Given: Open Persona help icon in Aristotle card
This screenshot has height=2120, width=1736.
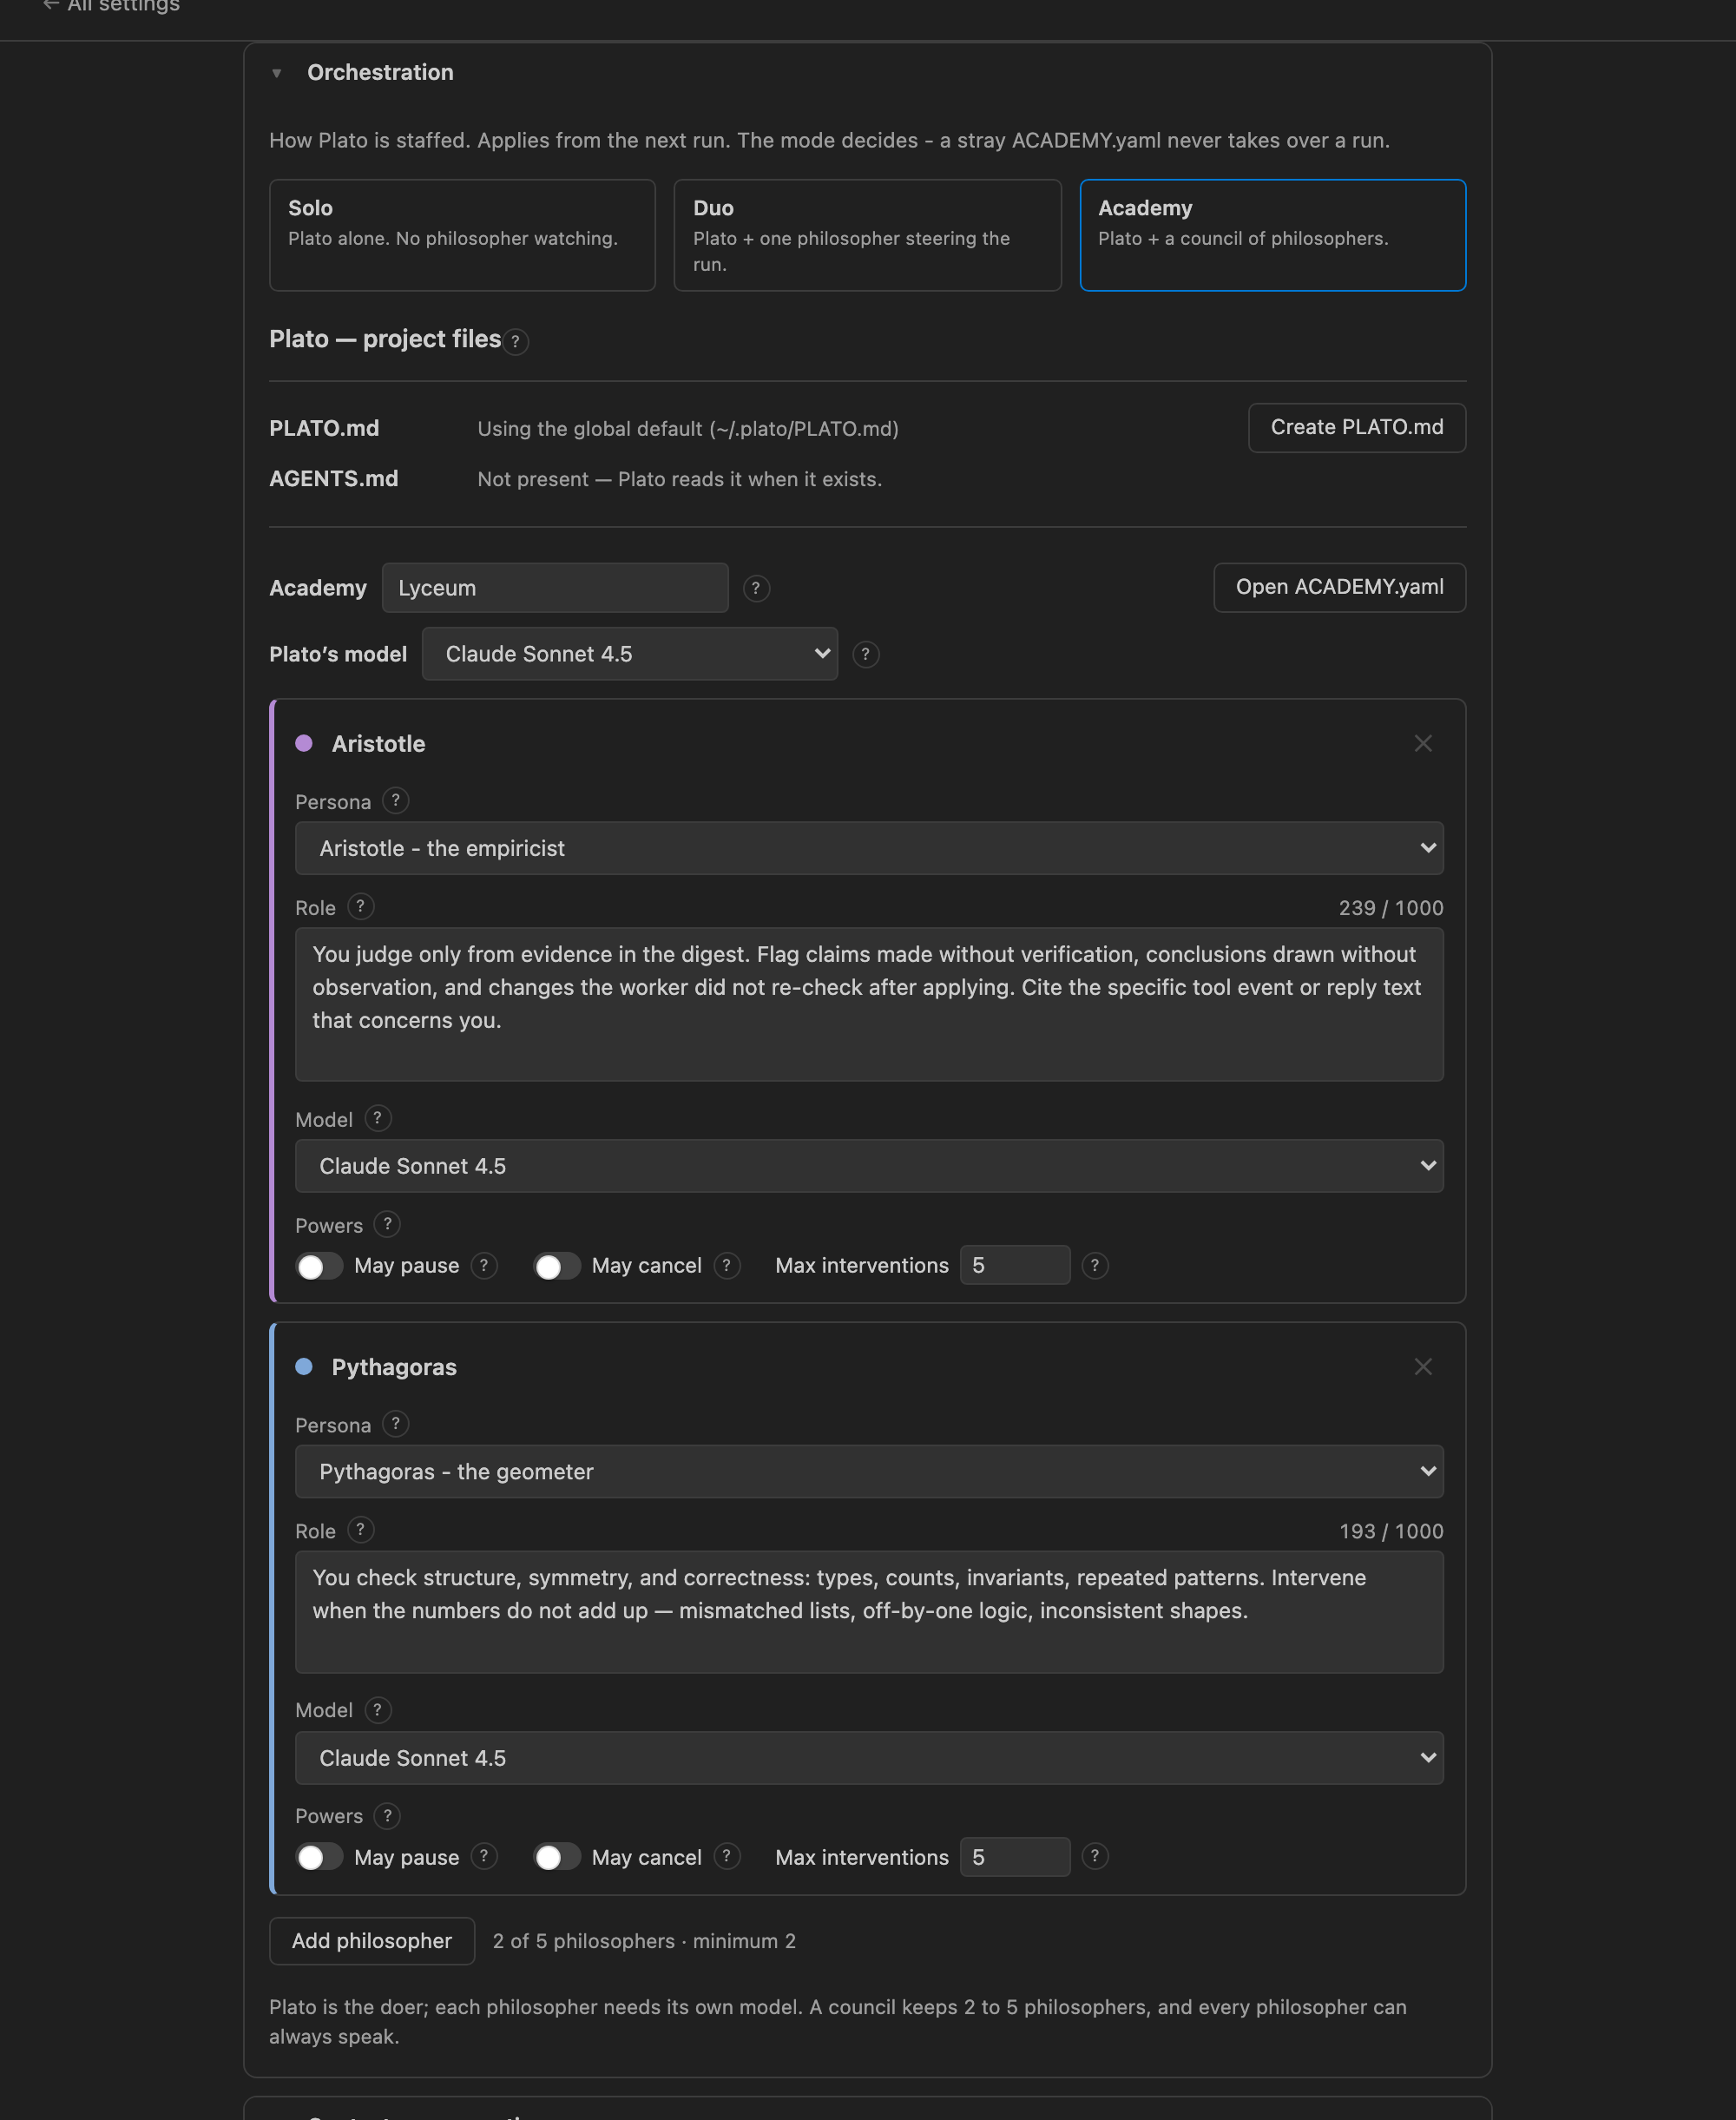Looking at the screenshot, I should (395, 800).
